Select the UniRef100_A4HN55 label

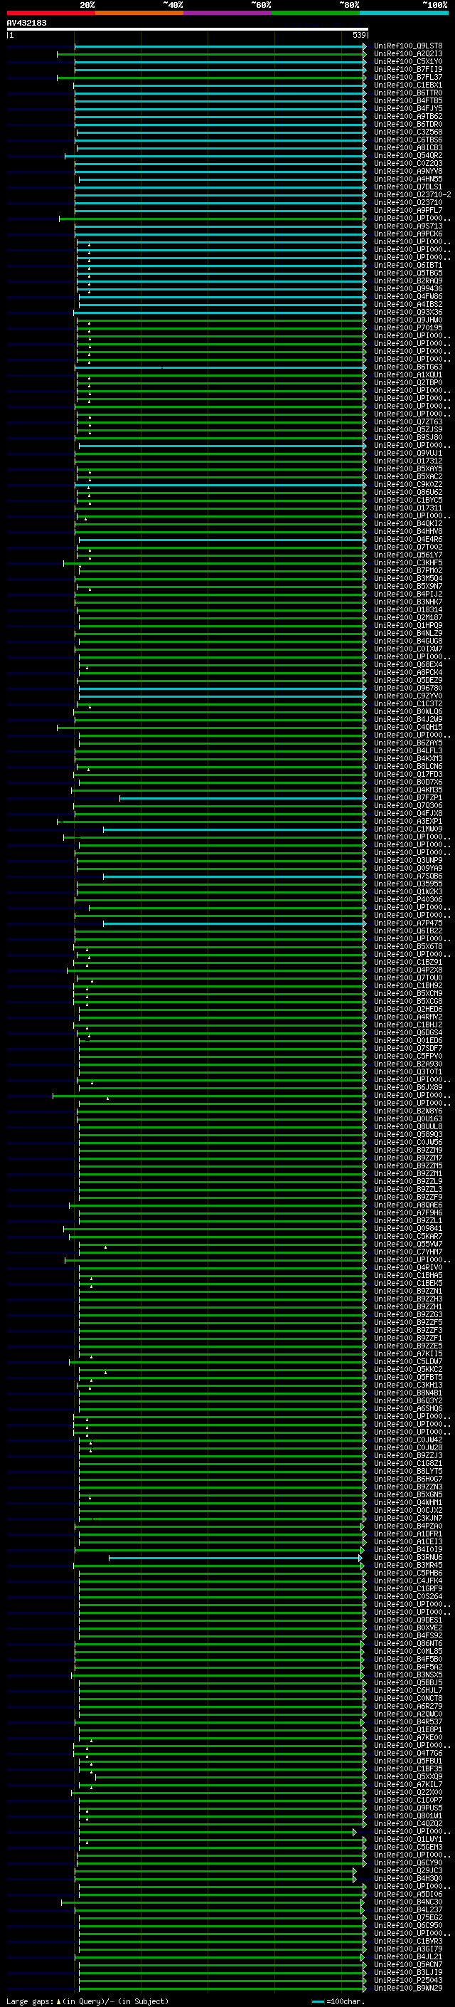[407, 179]
